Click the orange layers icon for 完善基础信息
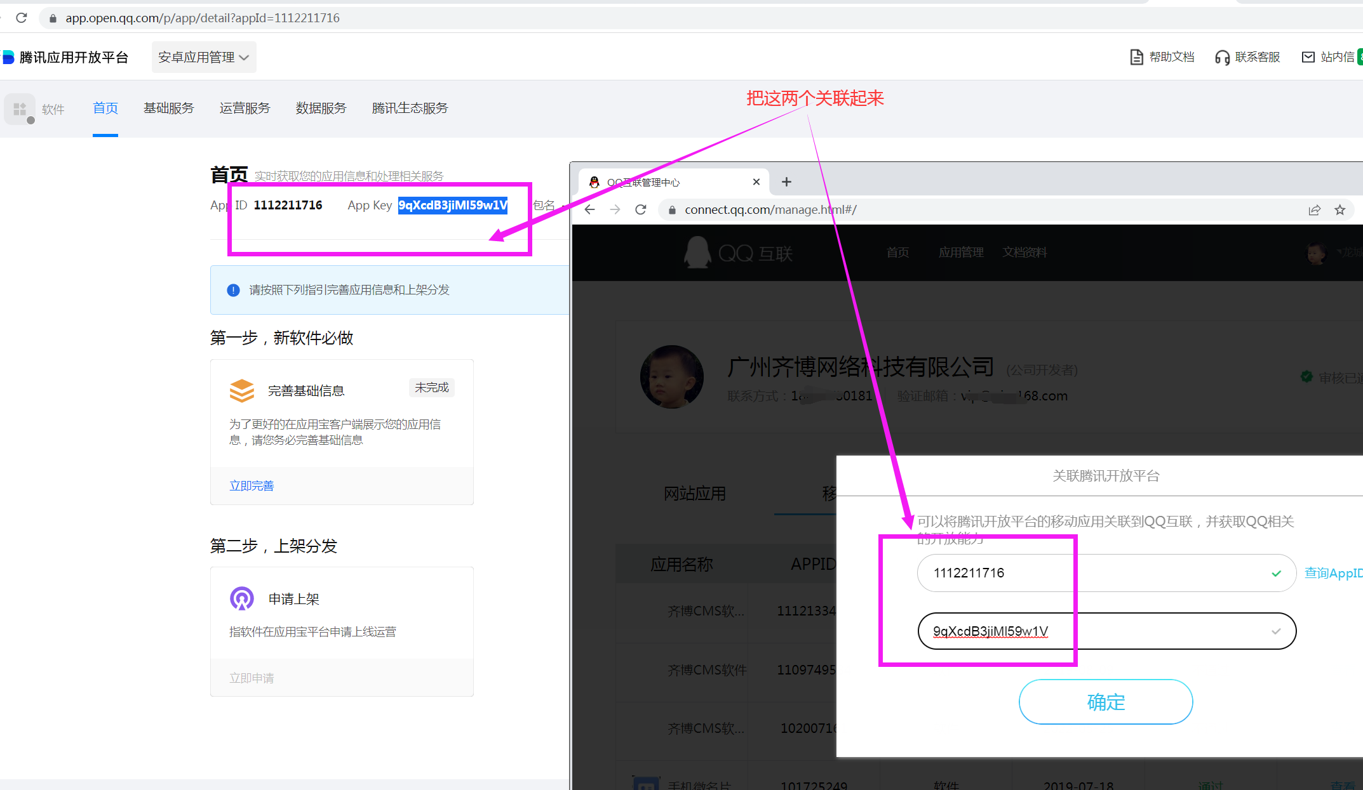This screenshot has height=790, width=1363. (x=242, y=390)
